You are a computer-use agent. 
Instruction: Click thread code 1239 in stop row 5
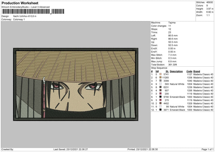[190, 87]
